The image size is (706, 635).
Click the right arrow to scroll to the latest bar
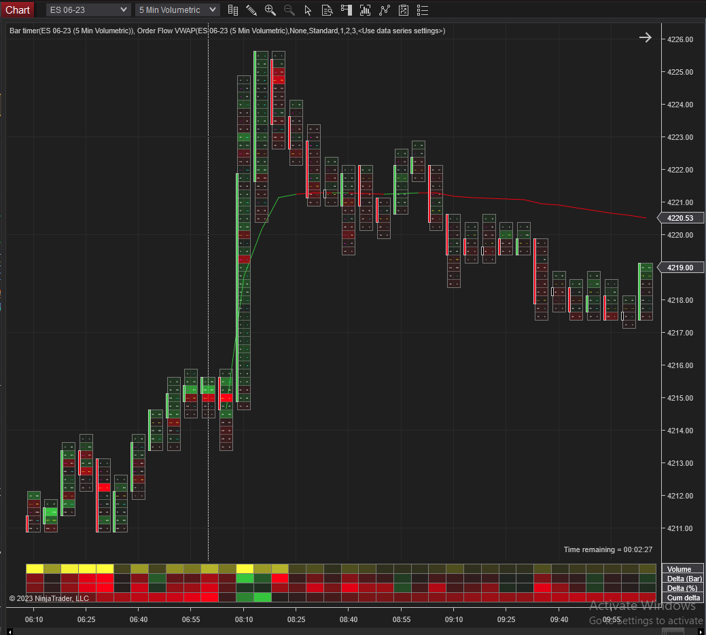646,37
